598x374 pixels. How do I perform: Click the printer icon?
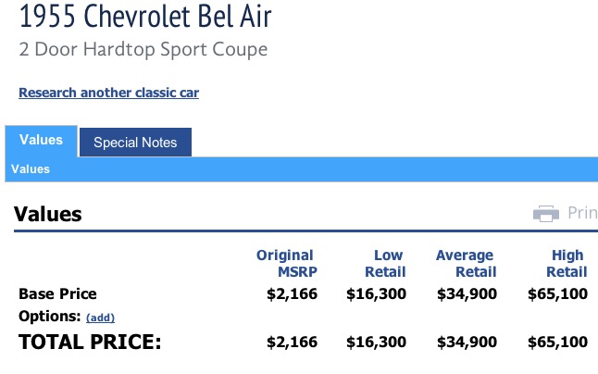(x=546, y=214)
